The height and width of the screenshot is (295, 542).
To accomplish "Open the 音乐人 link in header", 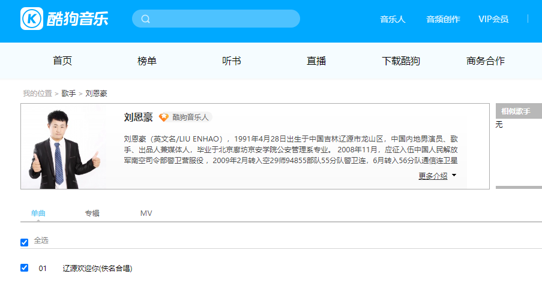I will [x=393, y=19].
